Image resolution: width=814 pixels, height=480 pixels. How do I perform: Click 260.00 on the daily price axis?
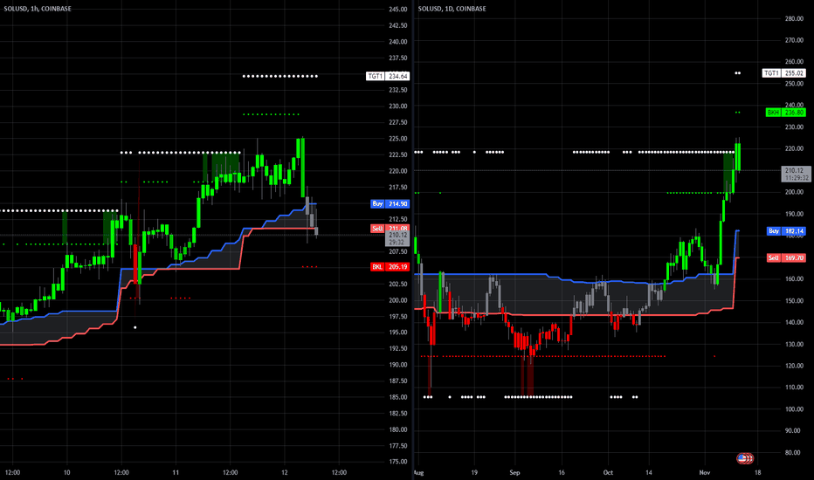pyautogui.click(x=794, y=62)
